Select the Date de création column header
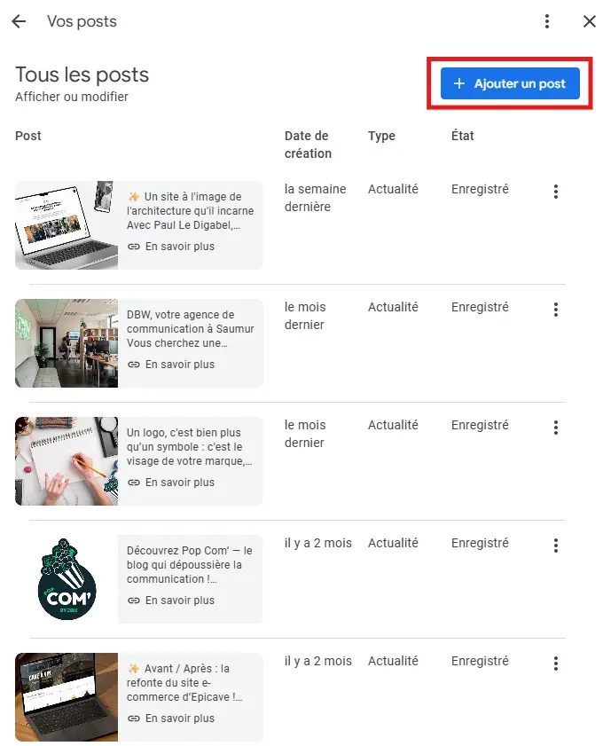This screenshot has width=603, height=746. tap(309, 144)
